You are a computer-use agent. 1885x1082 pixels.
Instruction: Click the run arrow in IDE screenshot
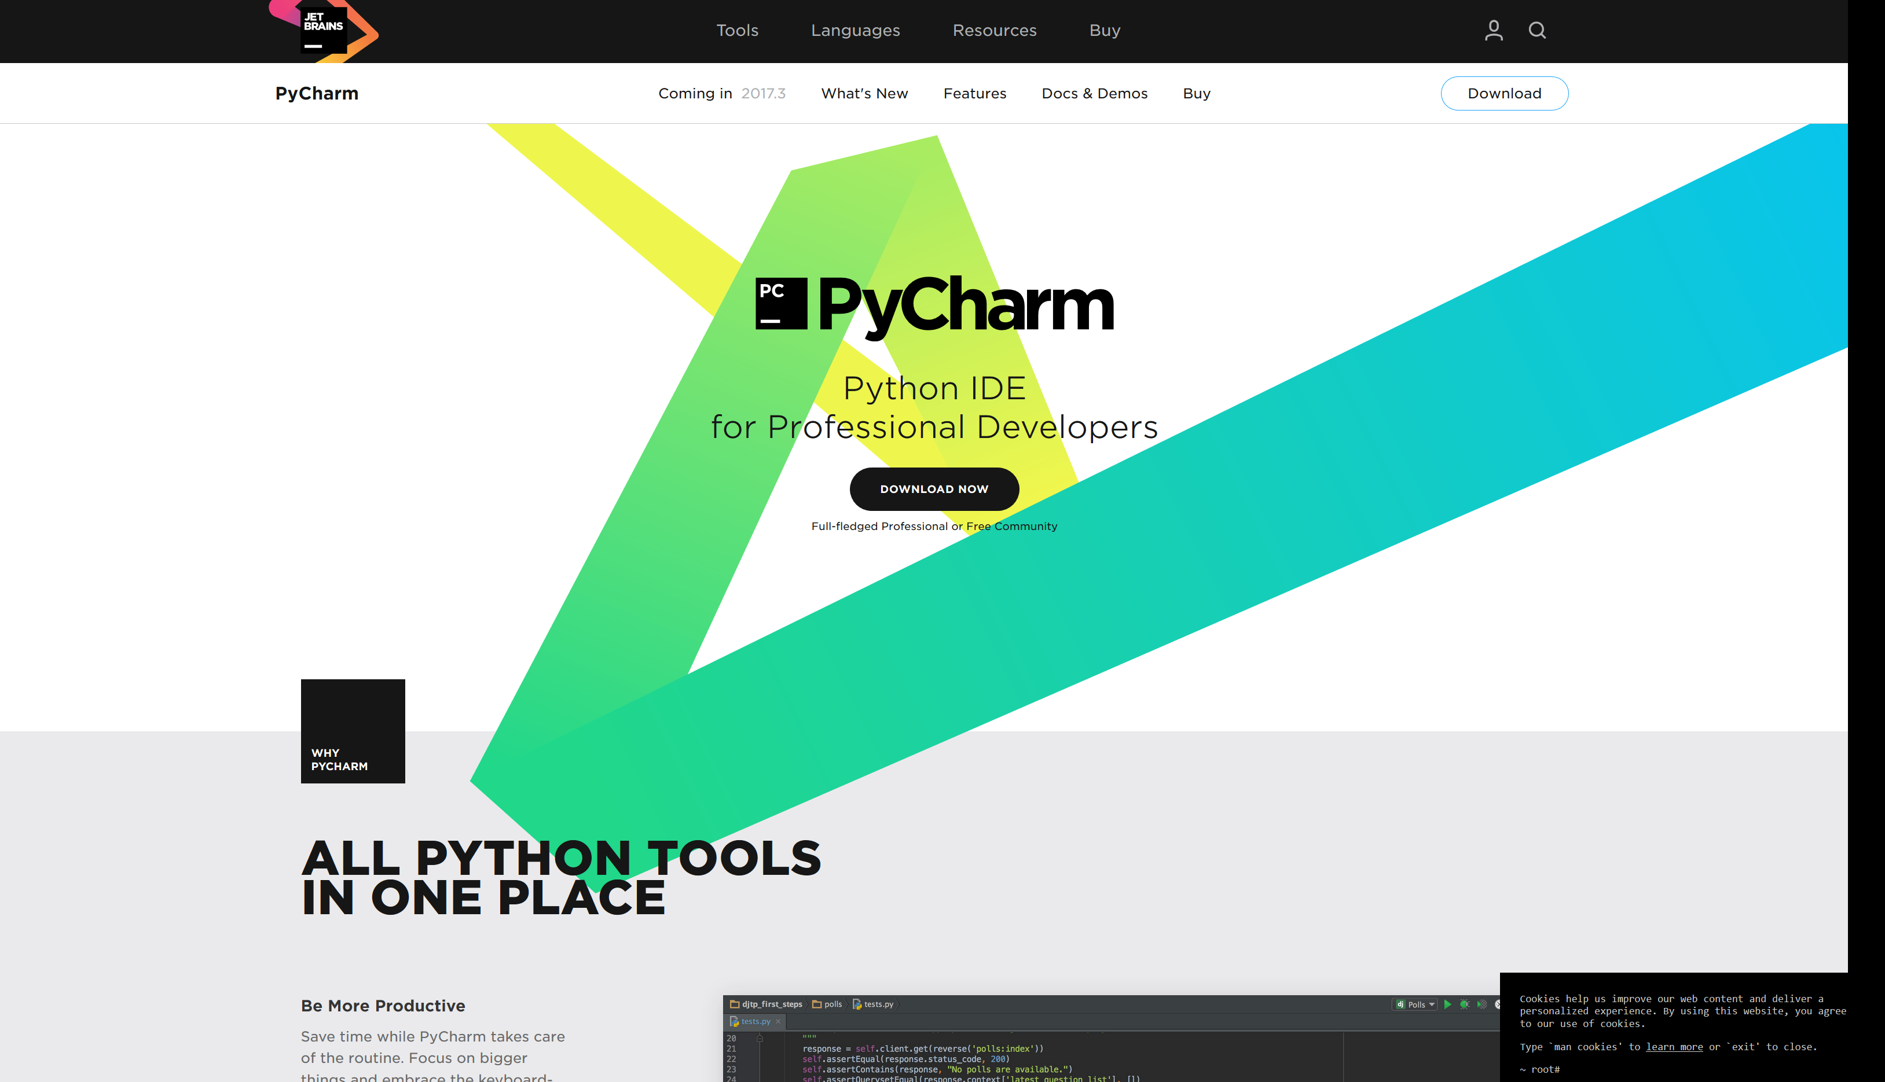pos(1447,1004)
